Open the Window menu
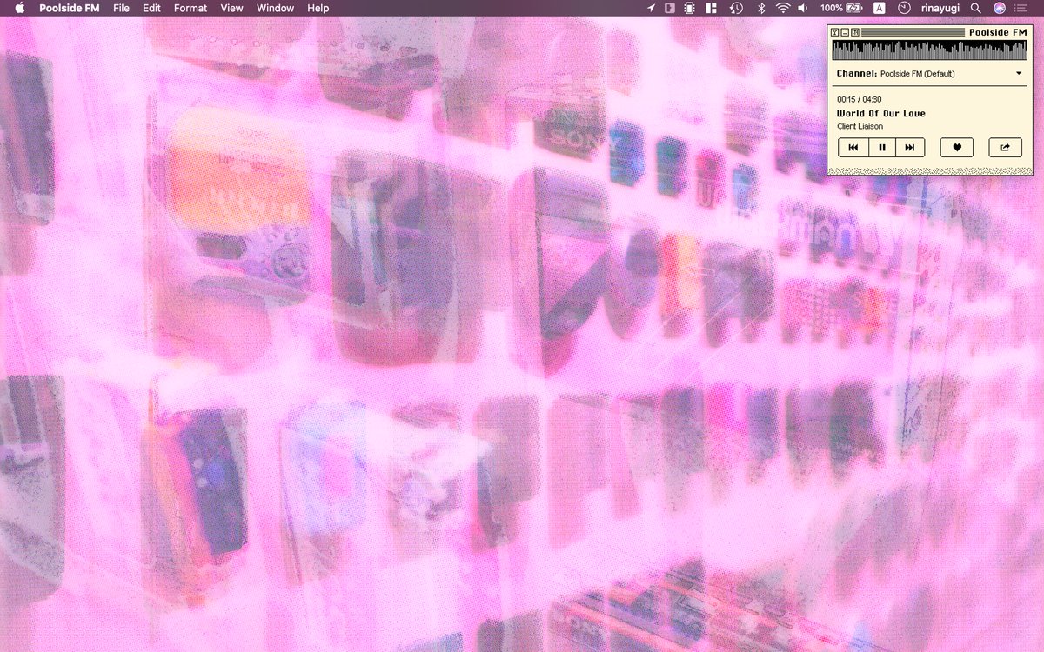 (275, 8)
